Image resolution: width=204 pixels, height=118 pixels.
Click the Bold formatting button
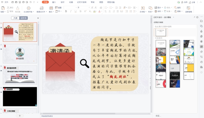(66, 11)
